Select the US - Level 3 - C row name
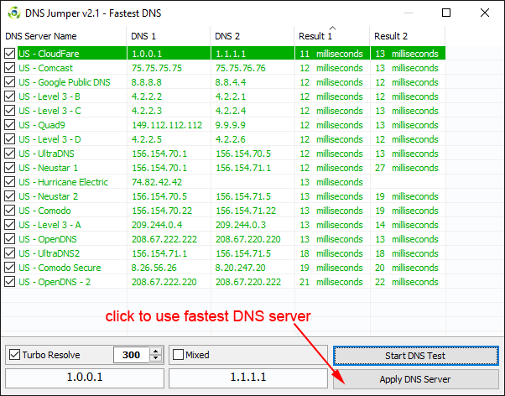The image size is (505, 396). coord(49,111)
